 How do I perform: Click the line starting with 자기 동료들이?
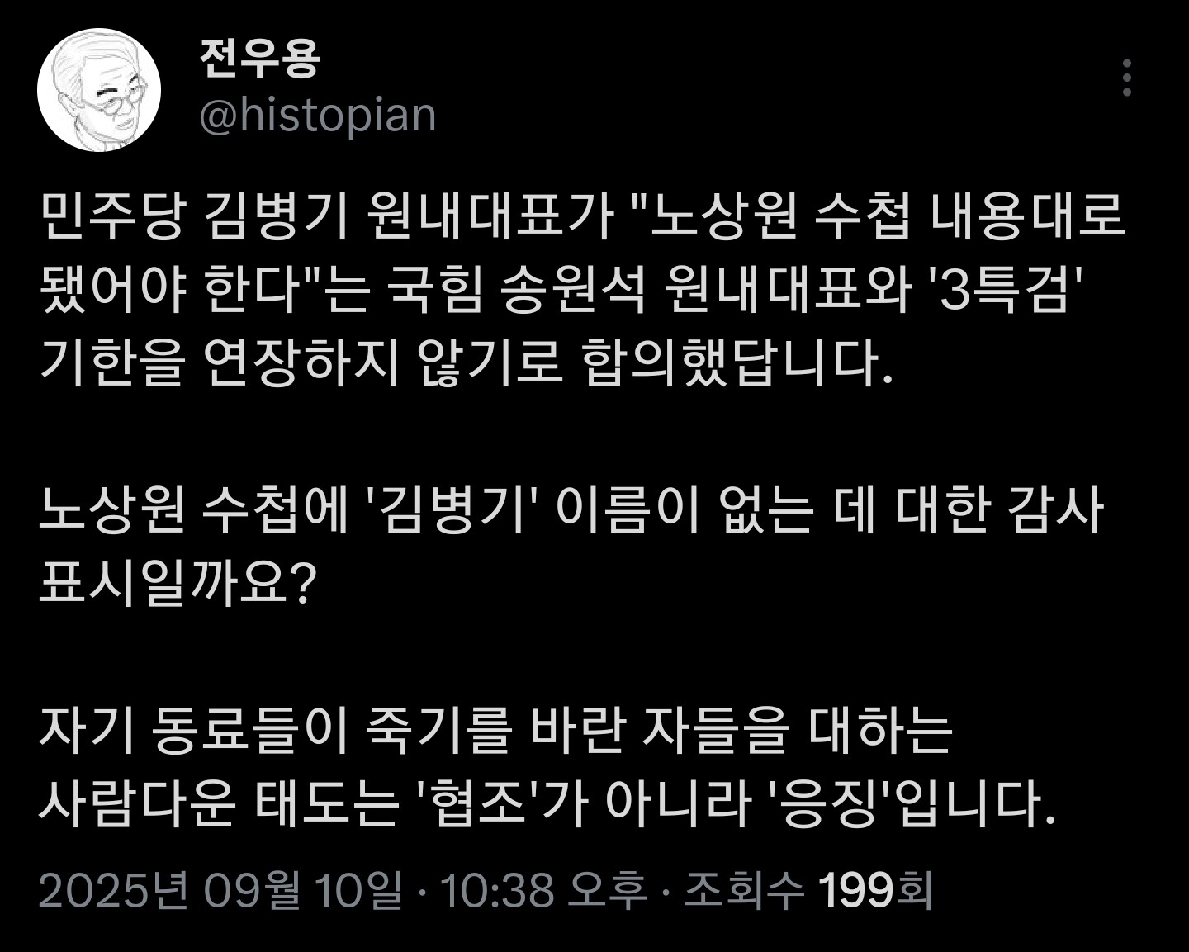(x=495, y=729)
